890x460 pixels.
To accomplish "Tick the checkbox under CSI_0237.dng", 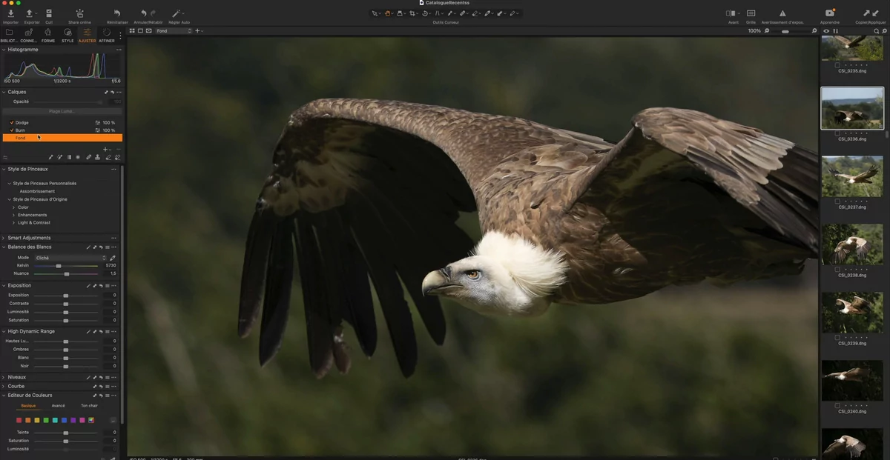I will [837, 201].
